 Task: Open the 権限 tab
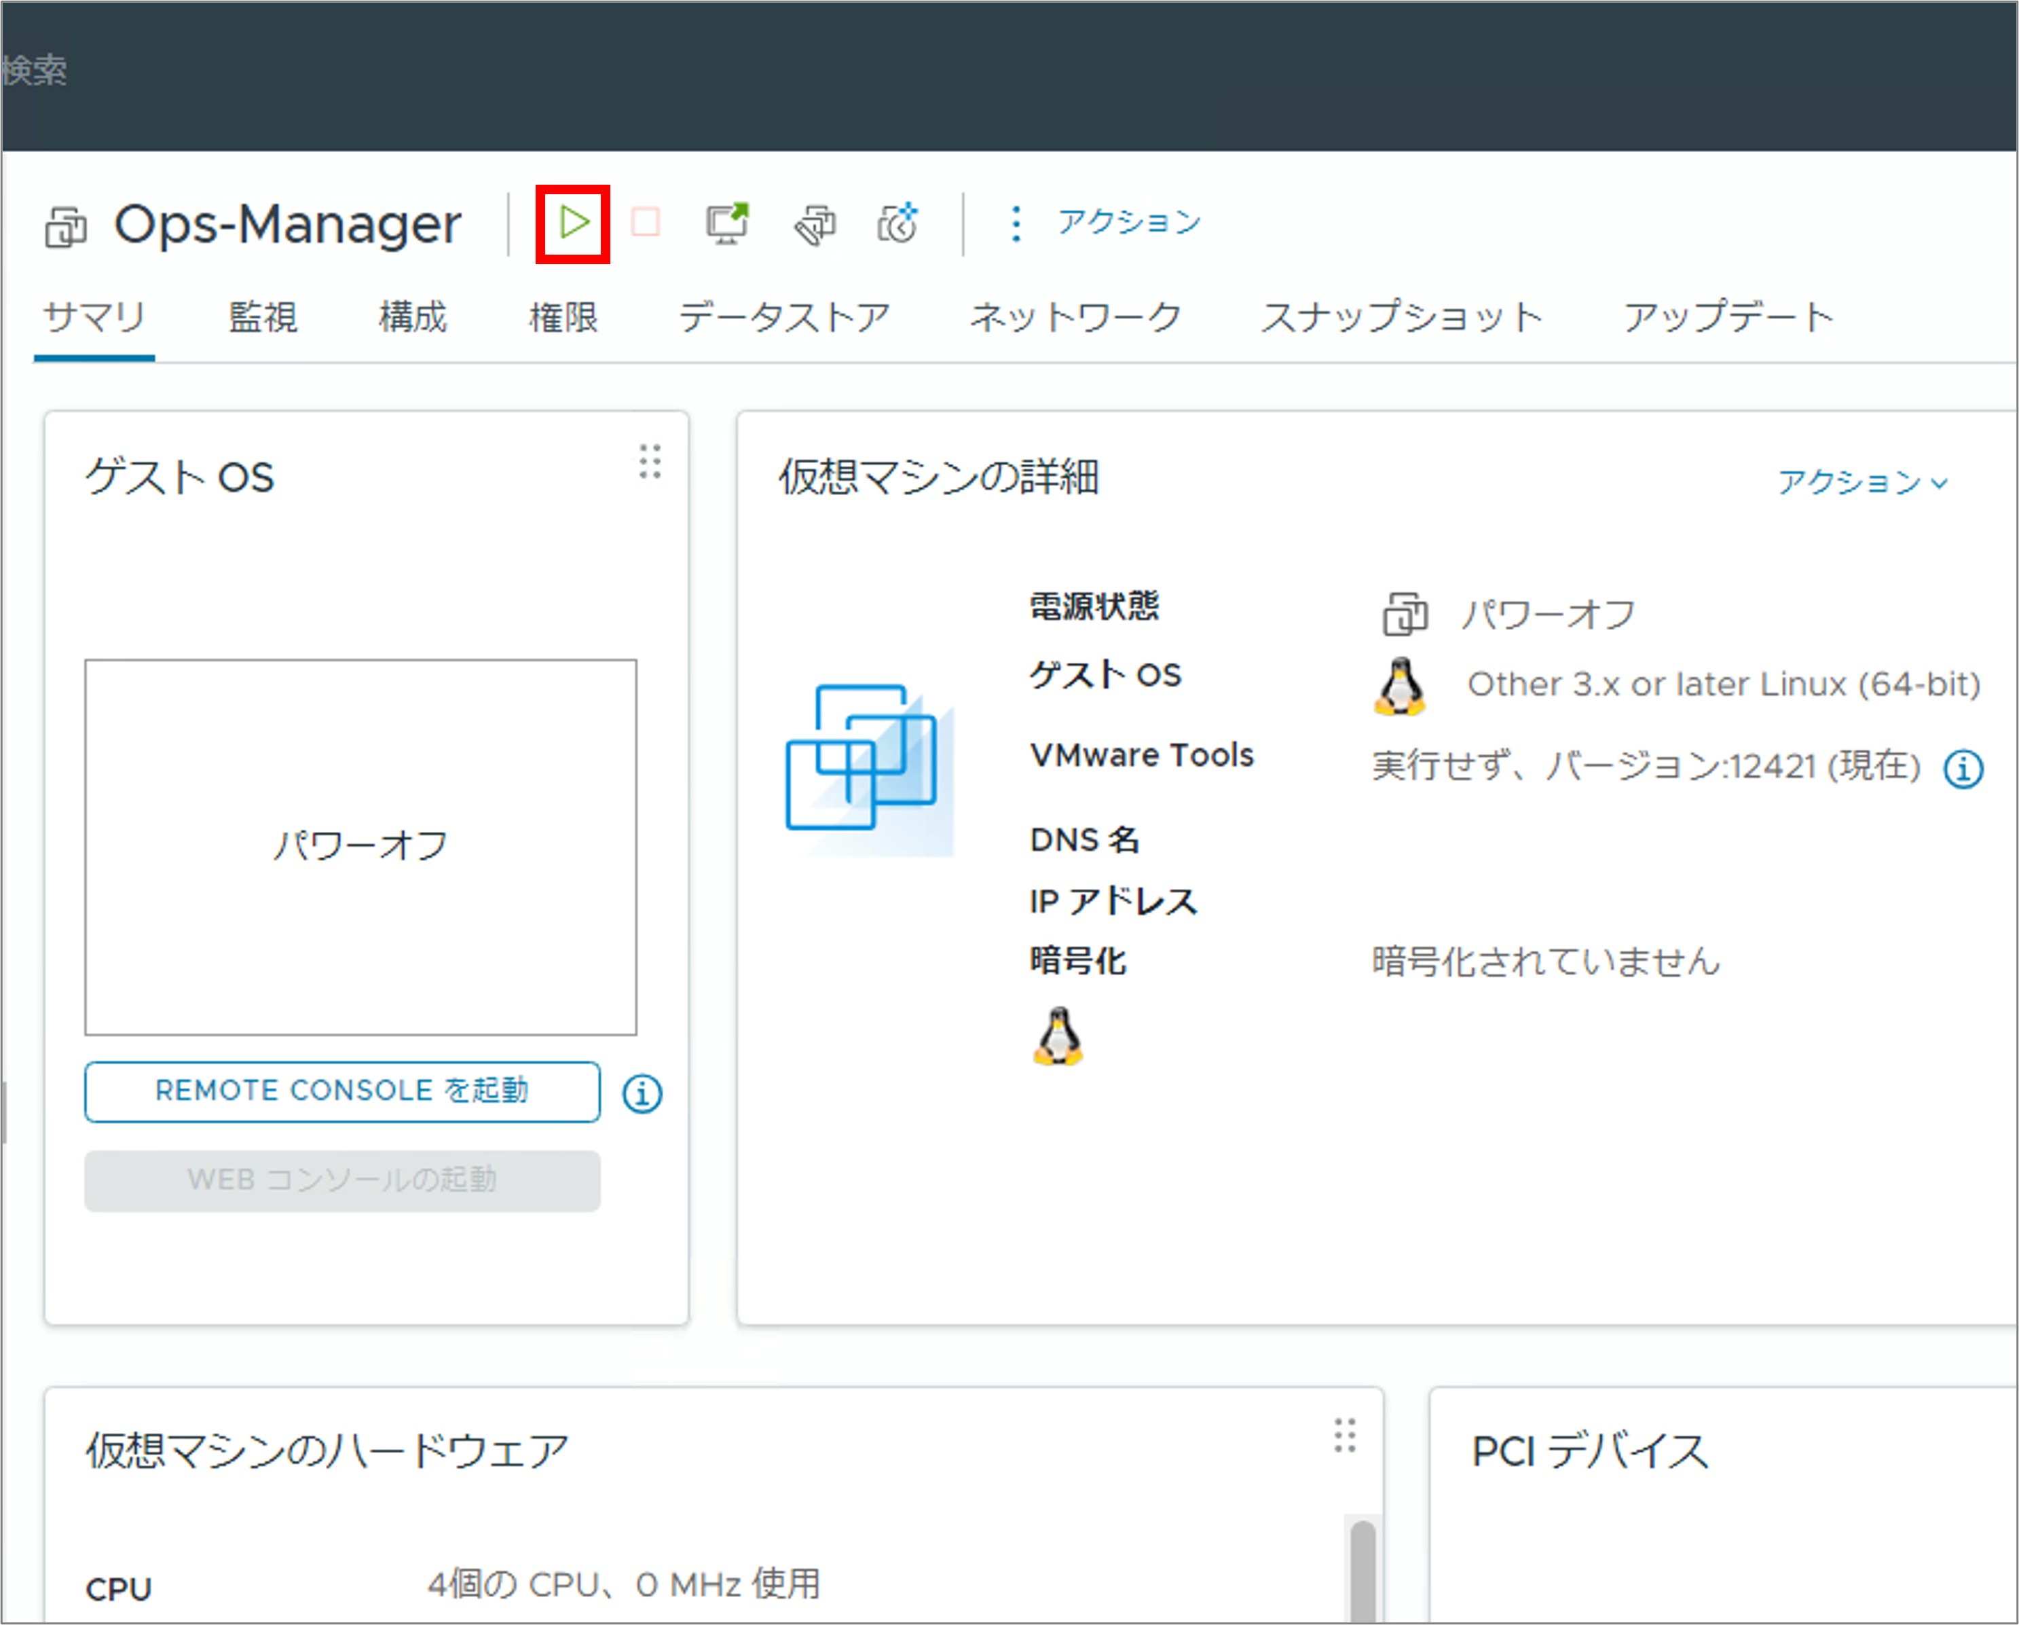pyautogui.click(x=563, y=318)
